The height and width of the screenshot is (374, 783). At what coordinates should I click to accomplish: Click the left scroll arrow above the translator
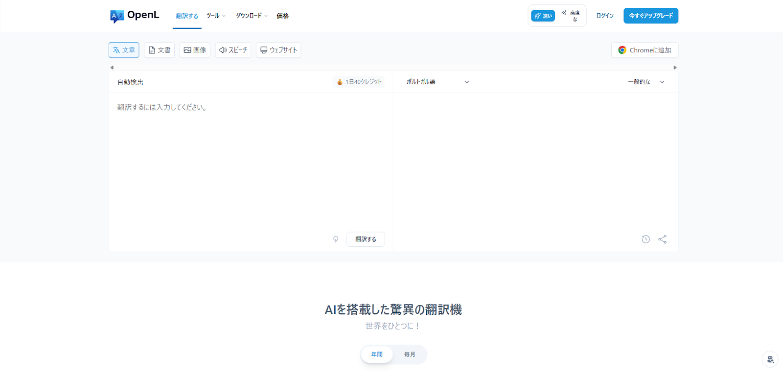pos(112,68)
